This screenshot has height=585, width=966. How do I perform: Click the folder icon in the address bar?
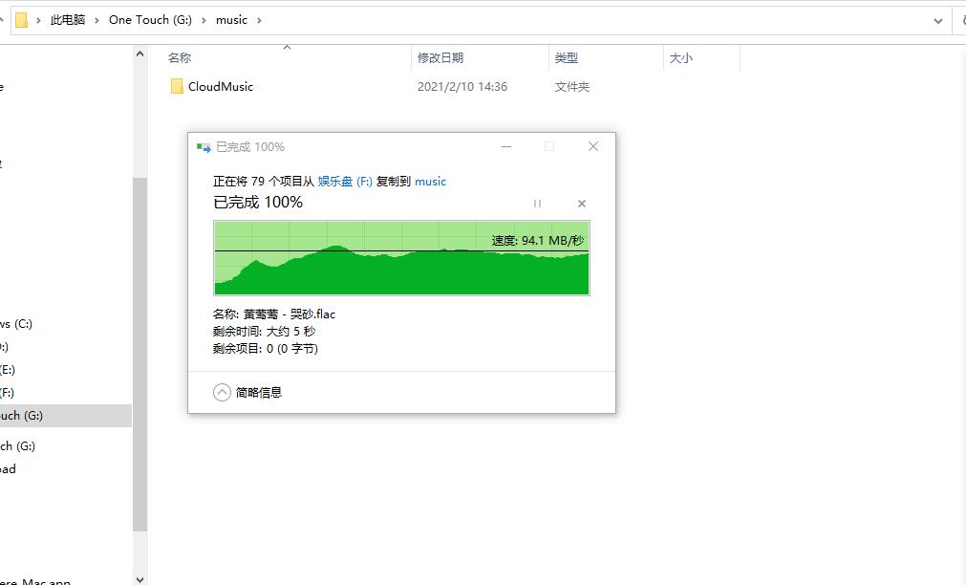[x=21, y=19]
